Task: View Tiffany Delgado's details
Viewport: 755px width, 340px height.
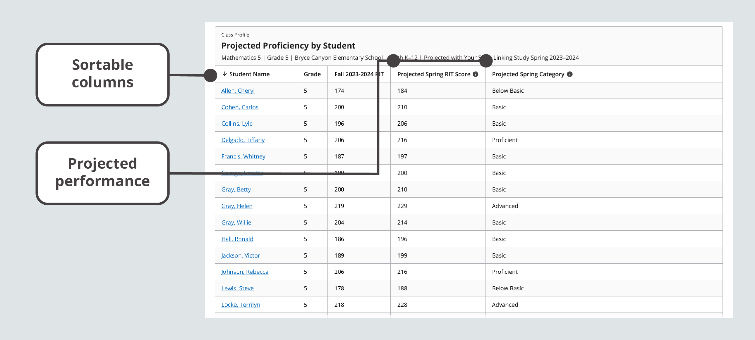Action: 243,140
